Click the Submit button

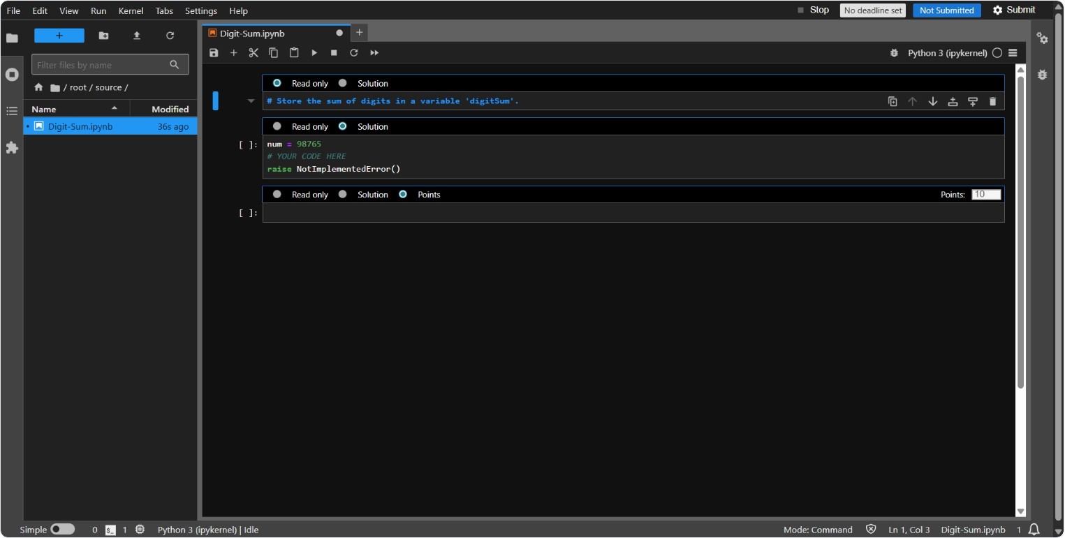click(1014, 10)
